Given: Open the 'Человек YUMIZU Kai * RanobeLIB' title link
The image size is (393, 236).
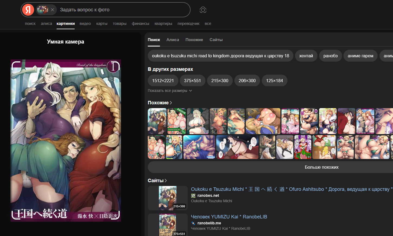Looking at the screenshot, I should point(229,217).
